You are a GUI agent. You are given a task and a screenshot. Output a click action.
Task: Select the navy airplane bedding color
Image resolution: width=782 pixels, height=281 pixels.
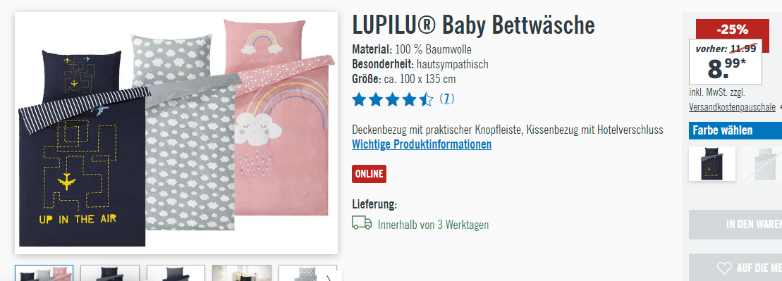(711, 164)
